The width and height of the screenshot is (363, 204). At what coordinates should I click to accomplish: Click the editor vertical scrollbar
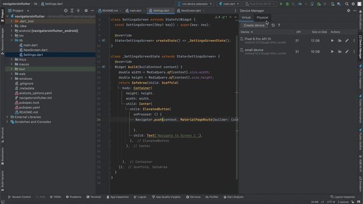pos(237,108)
